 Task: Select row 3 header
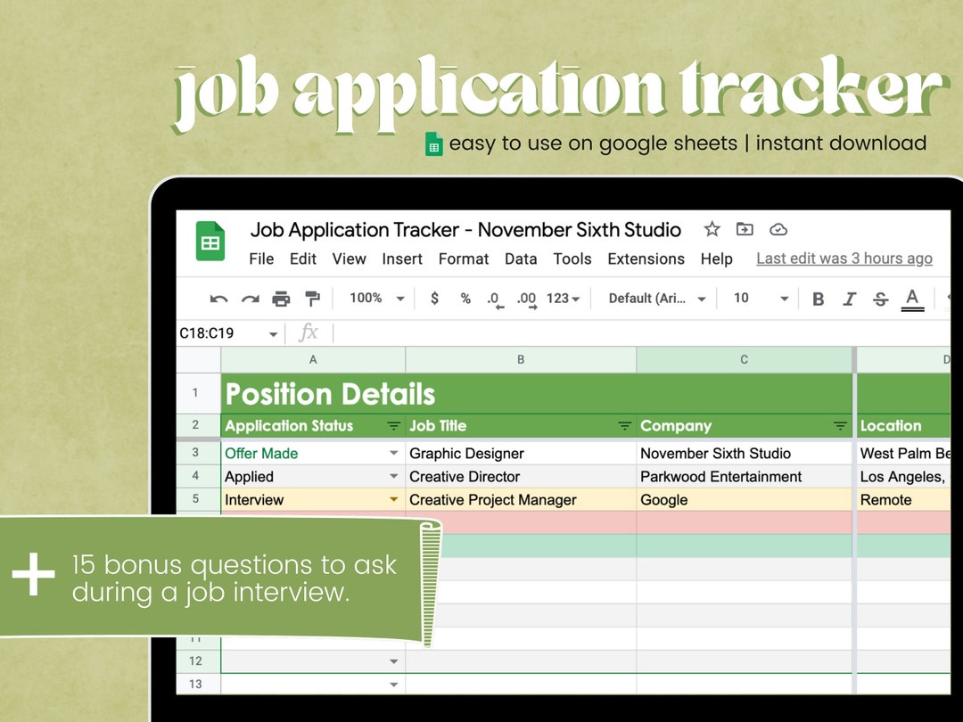pyautogui.click(x=198, y=453)
